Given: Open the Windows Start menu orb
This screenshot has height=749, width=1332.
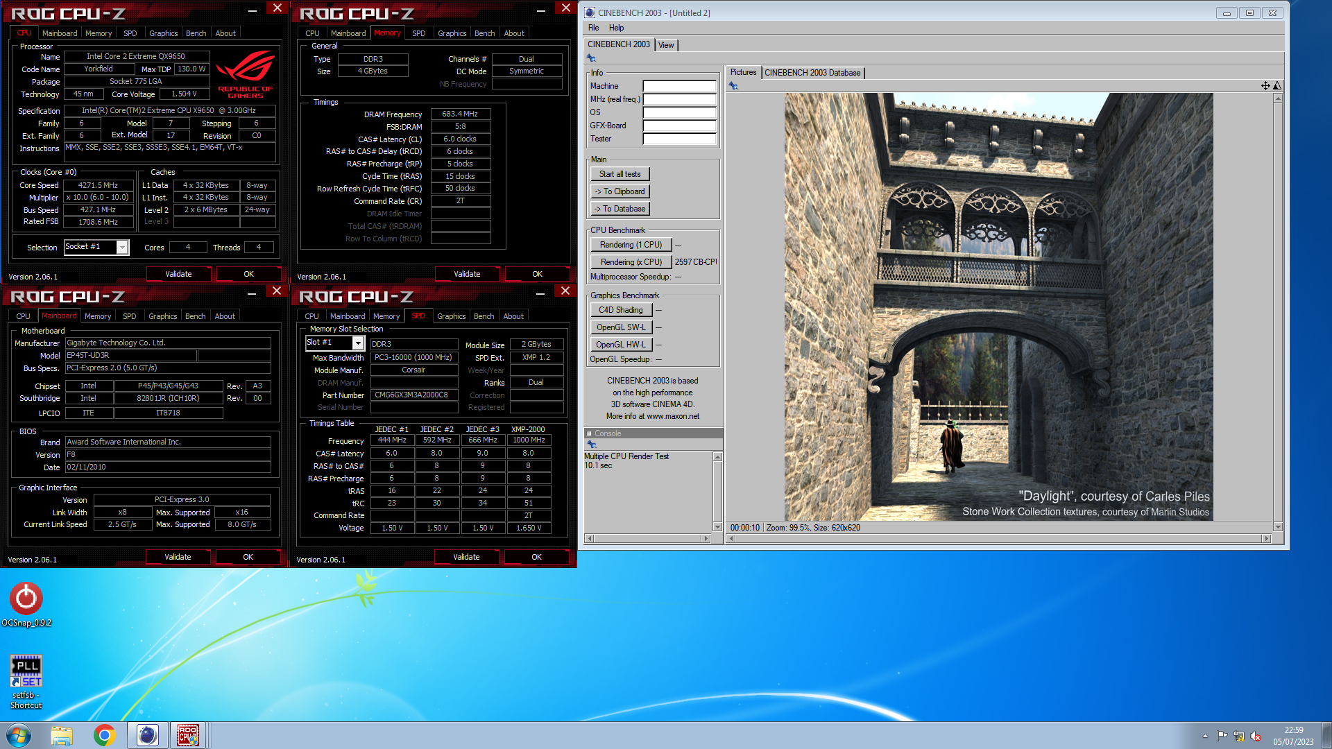Looking at the screenshot, I should [19, 735].
